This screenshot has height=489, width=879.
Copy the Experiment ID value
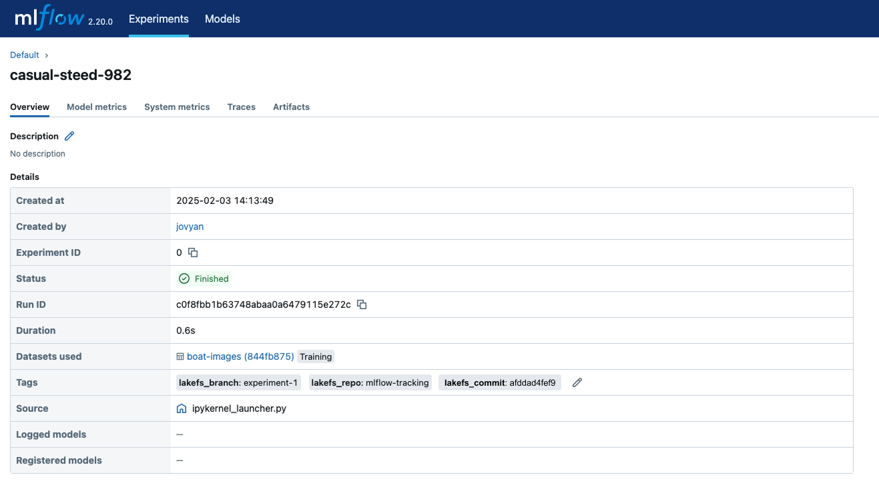[x=193, y=252]
